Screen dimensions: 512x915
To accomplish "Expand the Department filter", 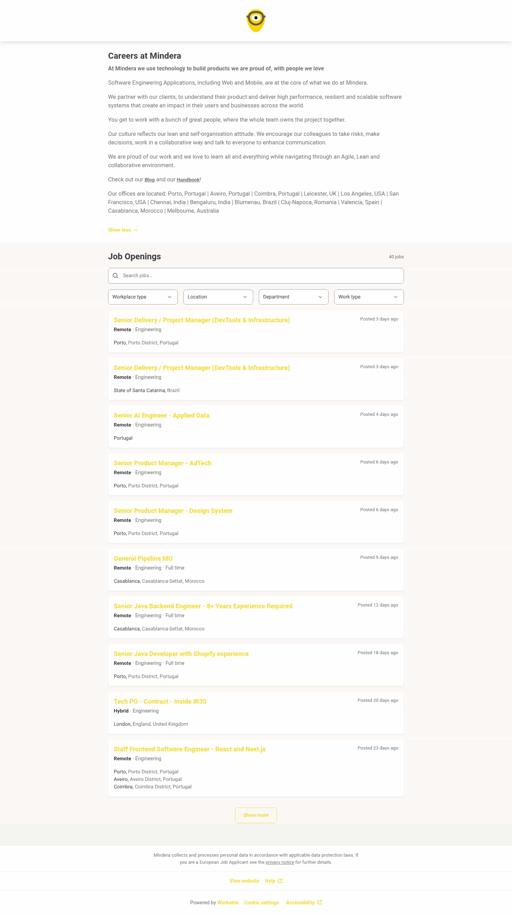I will pyautogui.click(x=294, y=297).
